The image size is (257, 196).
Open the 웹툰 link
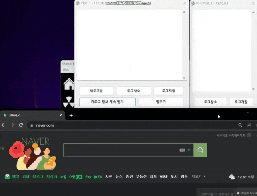point(184,177)
